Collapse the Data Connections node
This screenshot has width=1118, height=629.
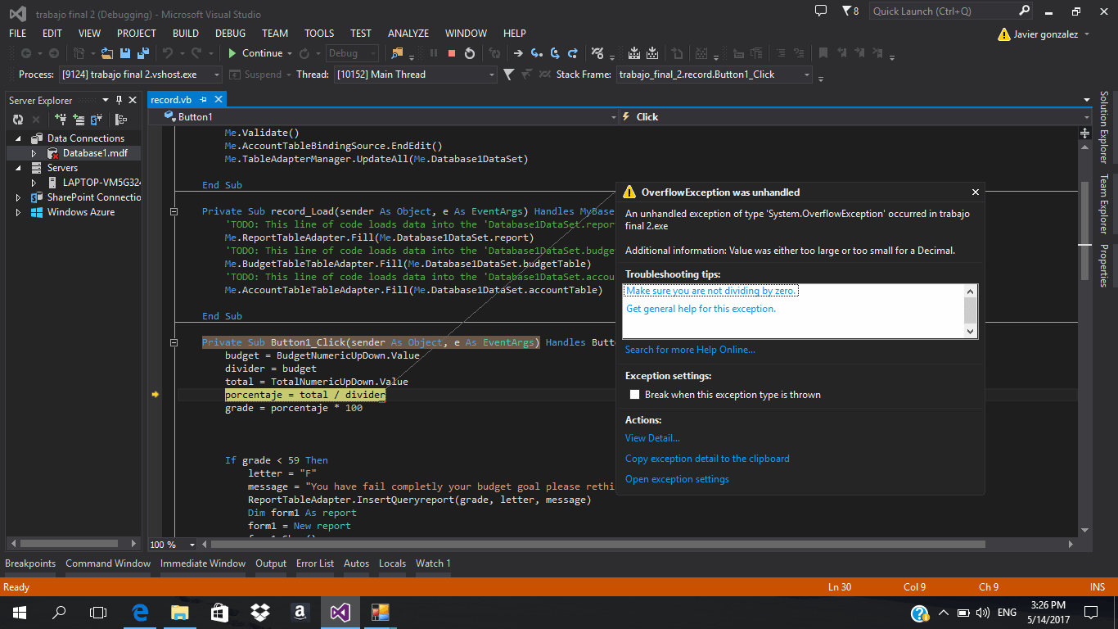18,138
